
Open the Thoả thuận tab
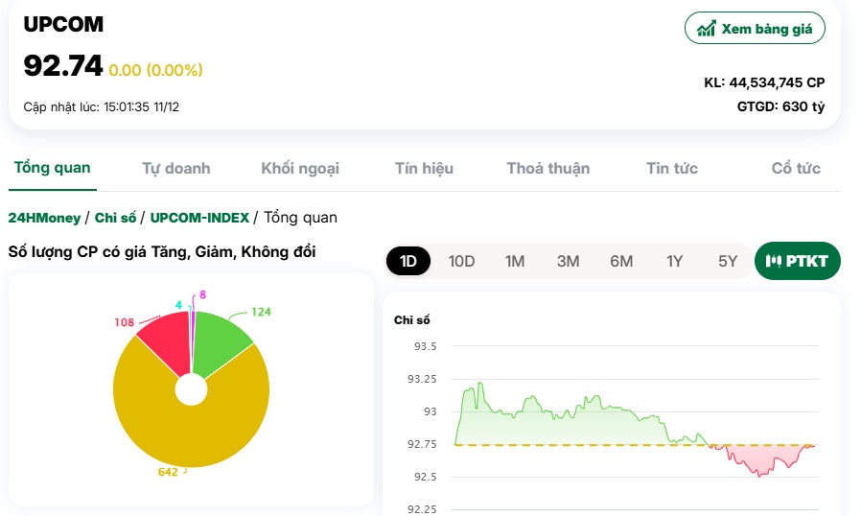tap(548, 168)
